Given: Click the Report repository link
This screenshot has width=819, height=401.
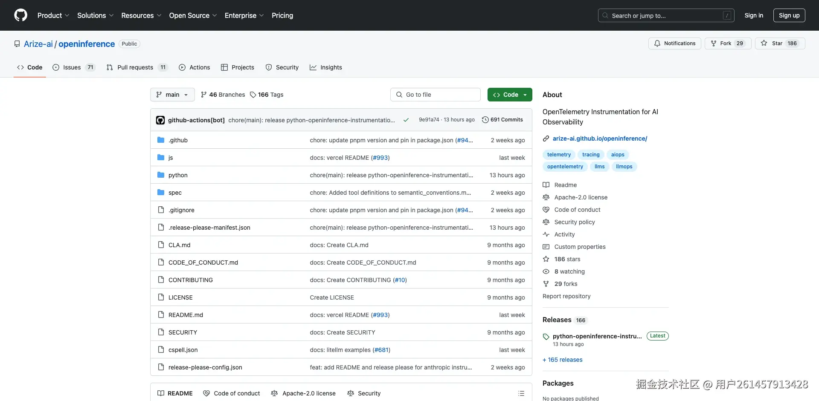Looking at the screenshot, I should [x=566, y=296].
